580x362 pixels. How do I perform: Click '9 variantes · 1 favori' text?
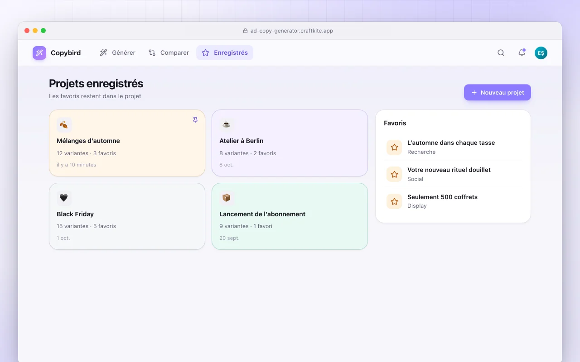(x=246, y=226)
